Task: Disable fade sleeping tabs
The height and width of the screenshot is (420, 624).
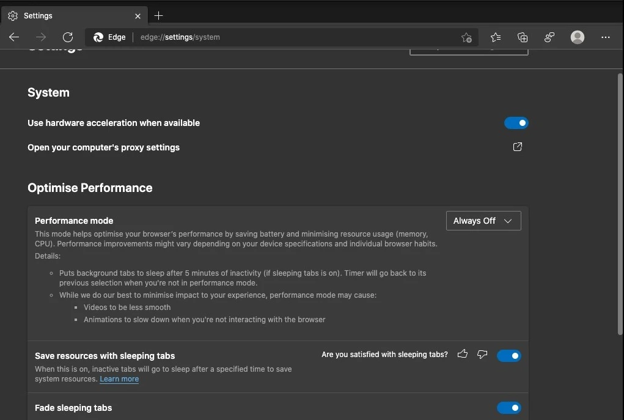Action: [x=509, y=408]
